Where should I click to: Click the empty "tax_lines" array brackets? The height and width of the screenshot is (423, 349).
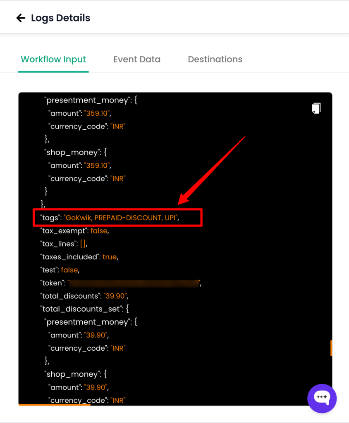tap(83, 244)
